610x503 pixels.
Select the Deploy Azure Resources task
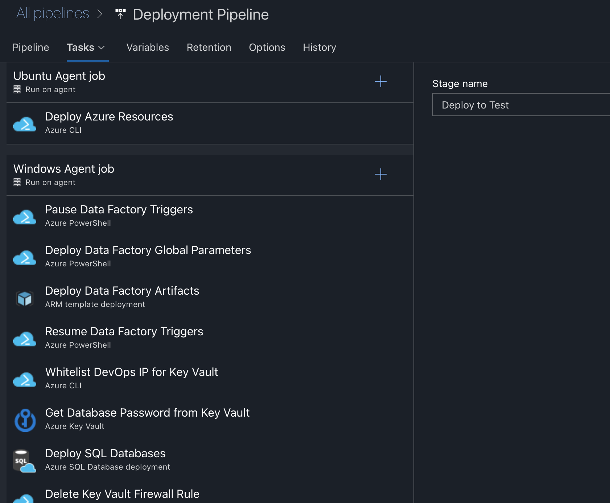(210, 123)
